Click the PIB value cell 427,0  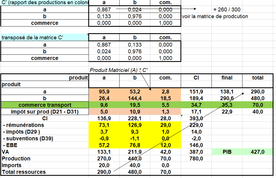click(258, 152)
